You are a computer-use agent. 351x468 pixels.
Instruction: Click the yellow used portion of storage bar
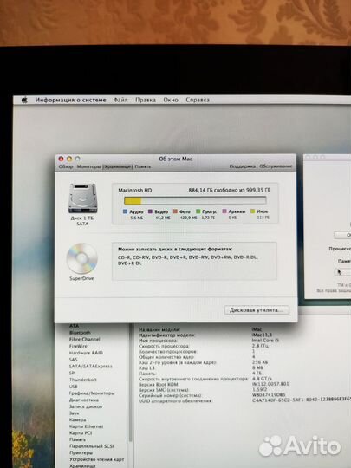pos(133,200)
